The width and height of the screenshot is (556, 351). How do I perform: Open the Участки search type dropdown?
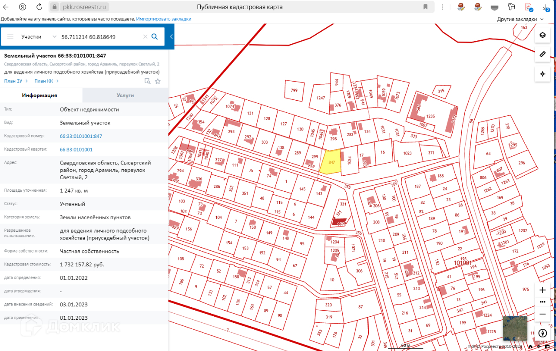pos(38,37)
